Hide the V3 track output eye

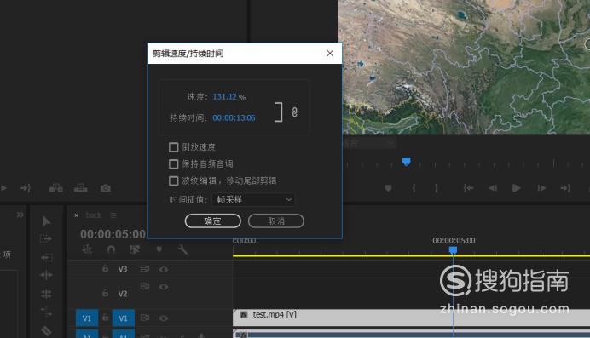(x=164, y=269)
